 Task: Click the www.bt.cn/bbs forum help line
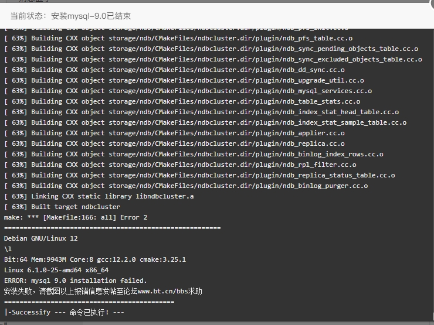103,291
